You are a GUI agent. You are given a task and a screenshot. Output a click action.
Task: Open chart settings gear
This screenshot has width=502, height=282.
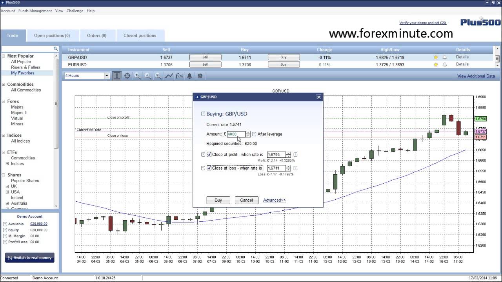(x=200, y=76)
